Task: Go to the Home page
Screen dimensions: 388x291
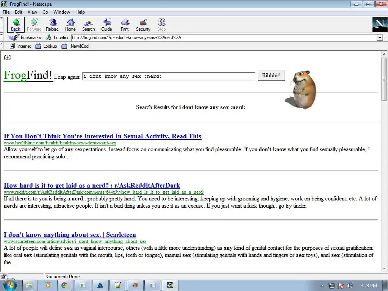Action: coord(70,25)
